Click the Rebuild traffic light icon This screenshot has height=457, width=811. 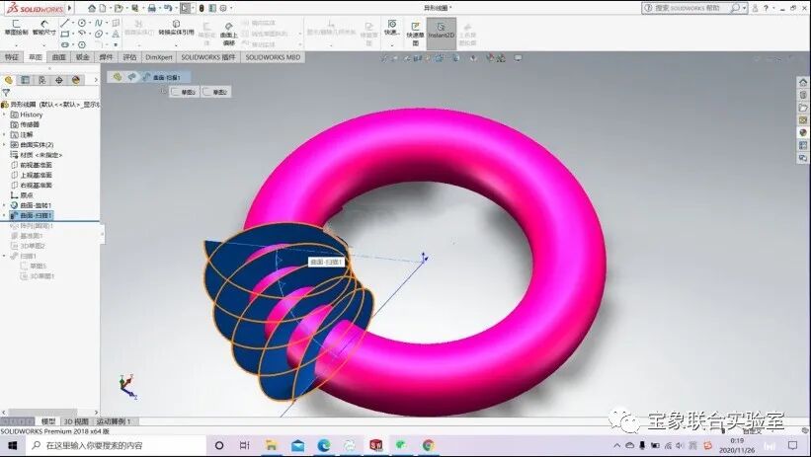click(x=202, y=8)
